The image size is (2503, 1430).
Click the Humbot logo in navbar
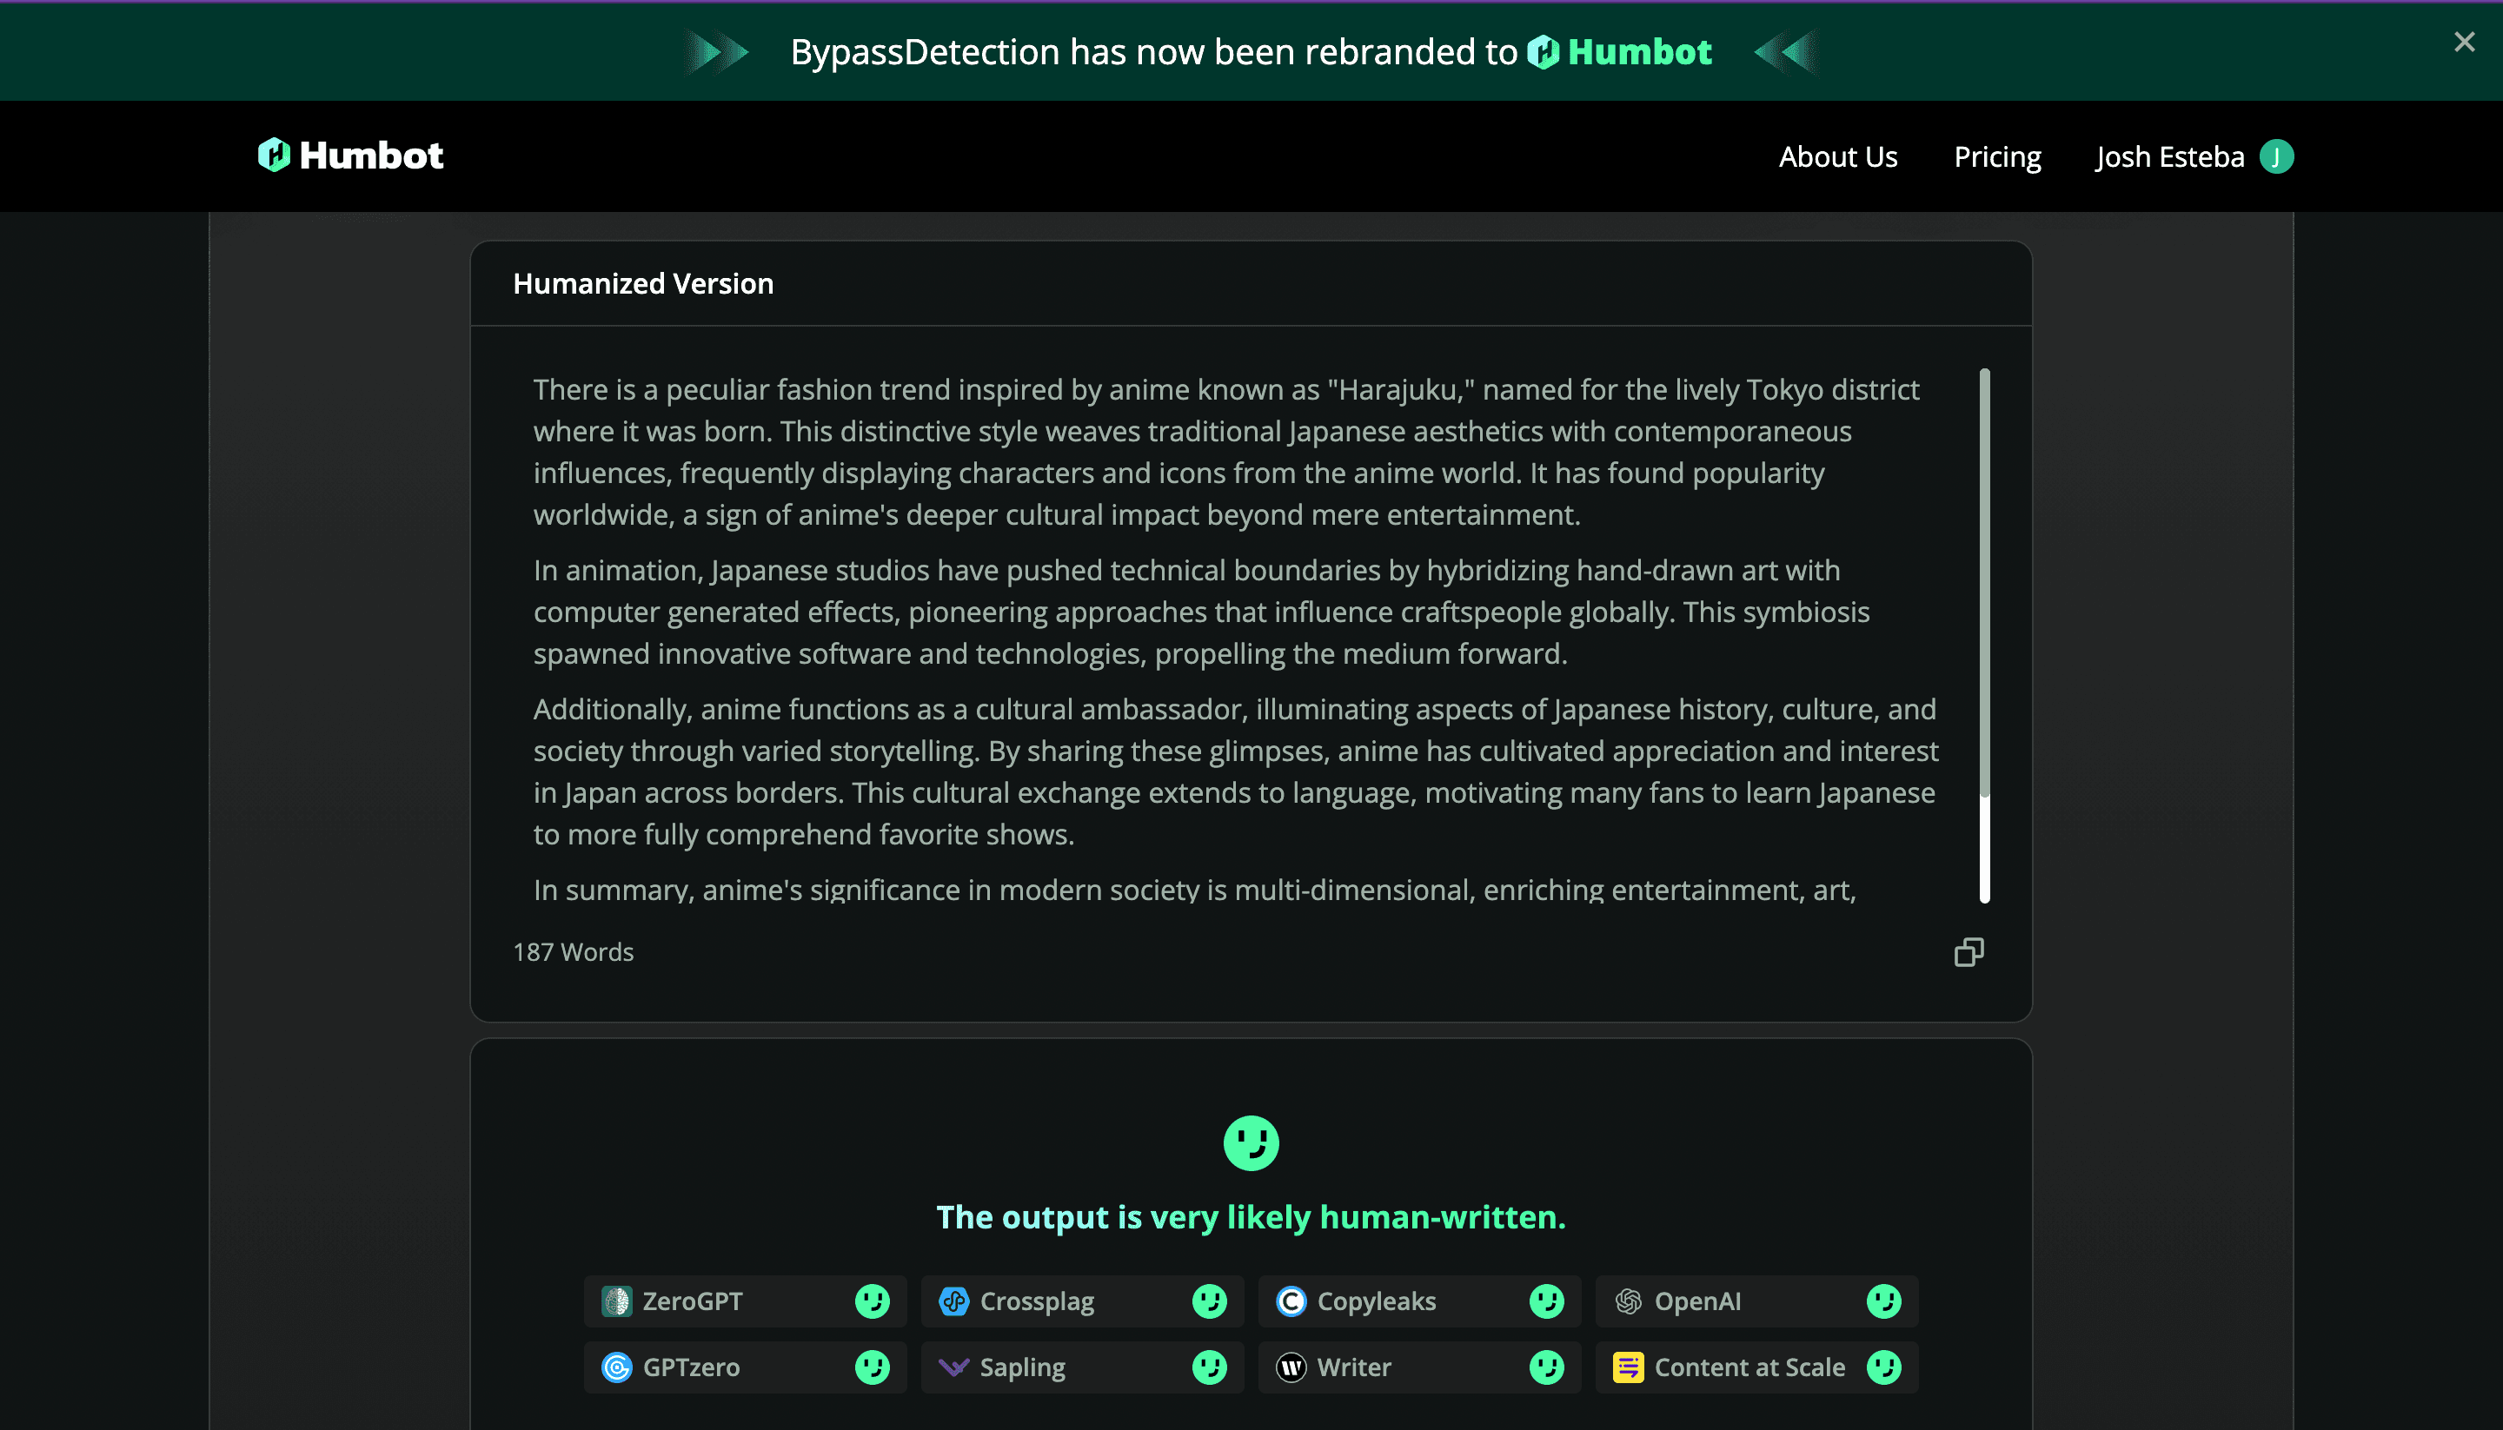pos(351,156)
